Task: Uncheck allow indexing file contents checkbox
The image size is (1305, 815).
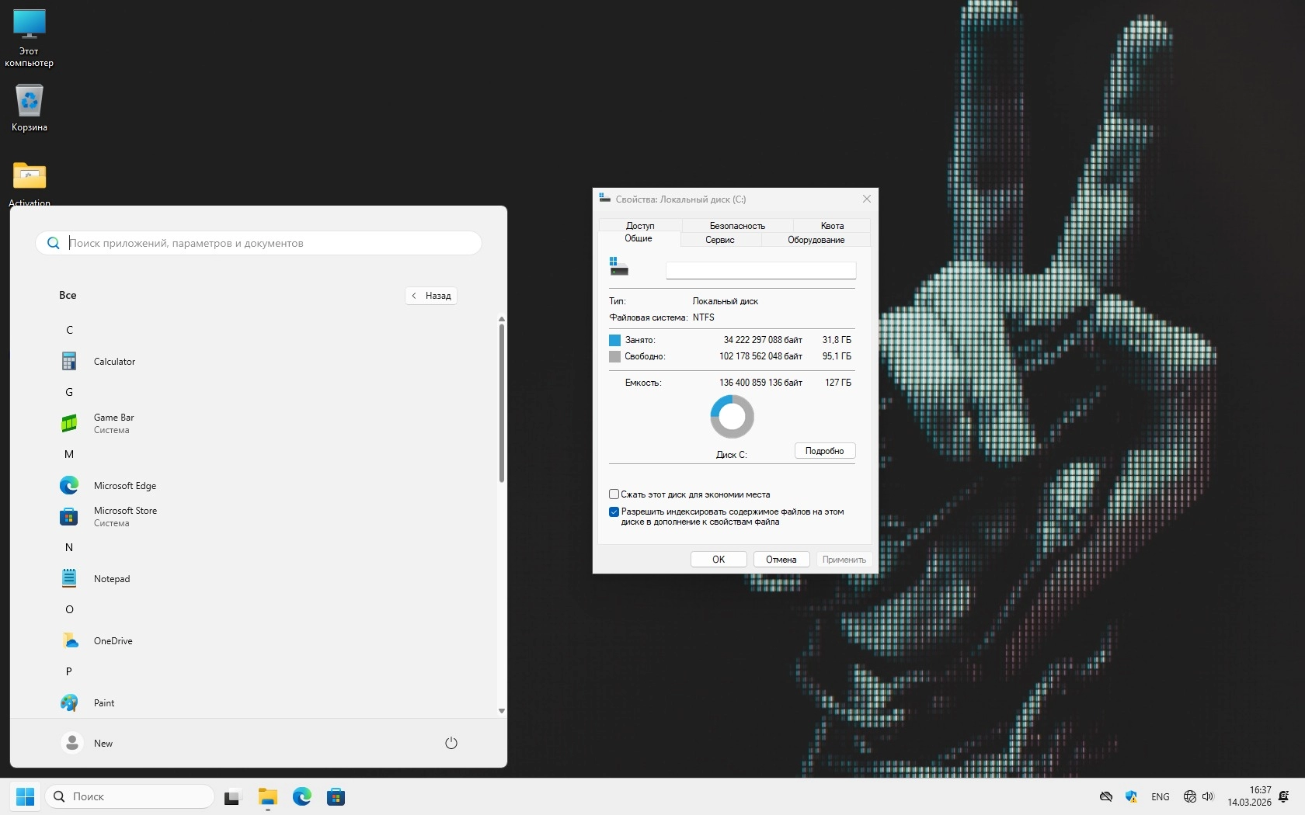Action: [614, 512]
